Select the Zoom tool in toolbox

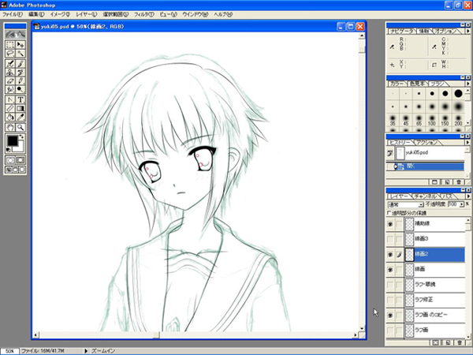[20, 127]
